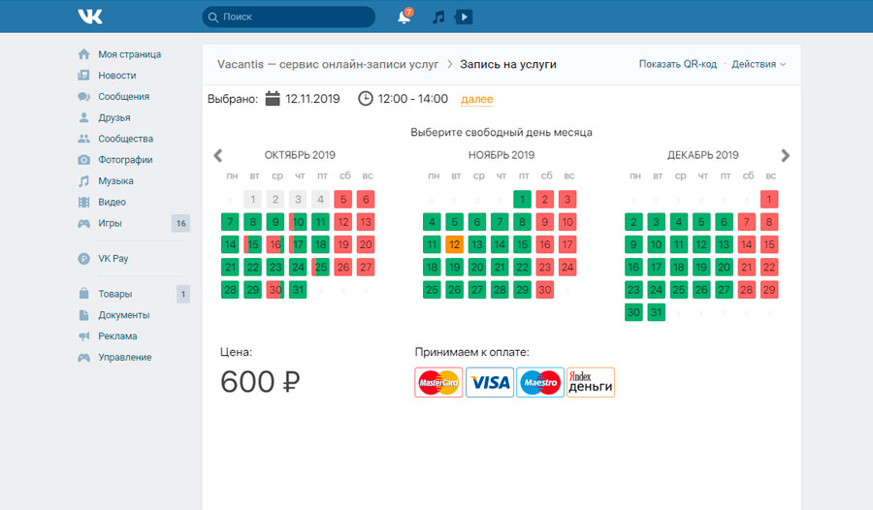Open Сообщения in the left sidebar
Screen dimensions: 873x510
pyautogui.click(x=123, y=96)
